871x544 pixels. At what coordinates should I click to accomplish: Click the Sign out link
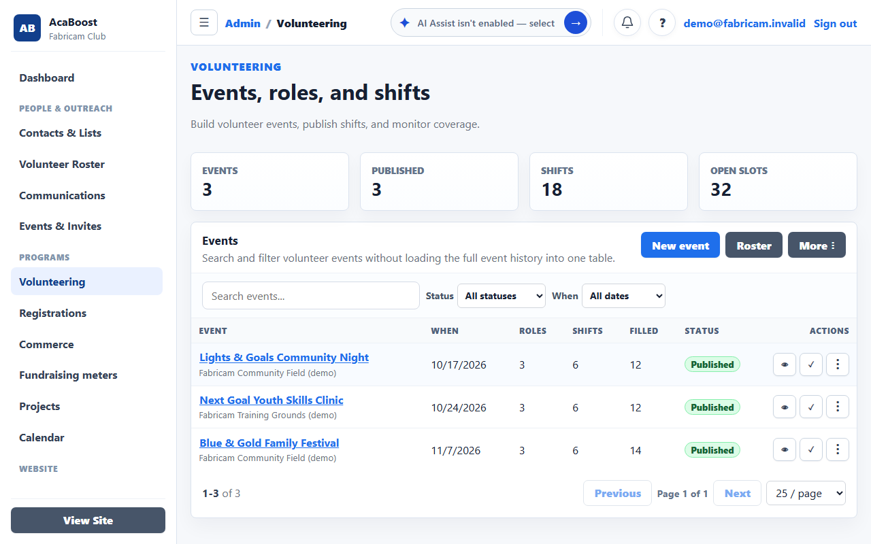tap(835, 23)
